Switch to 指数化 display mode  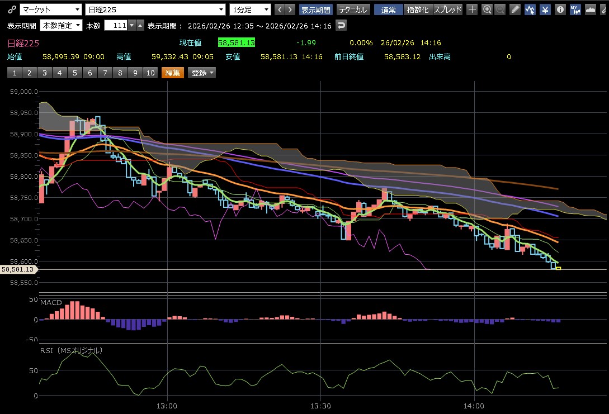pyautogui.click(x=418, y=9)
